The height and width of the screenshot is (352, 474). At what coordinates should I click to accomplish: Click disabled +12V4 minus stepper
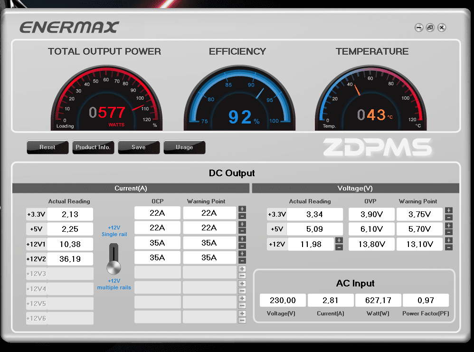(x=242, y=291)
